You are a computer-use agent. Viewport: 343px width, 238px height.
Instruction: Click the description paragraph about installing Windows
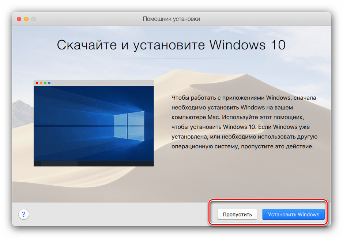tap(244, 122)
